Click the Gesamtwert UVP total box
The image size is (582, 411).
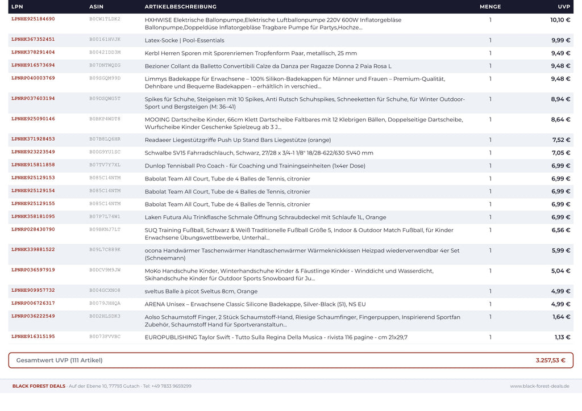point(290,360)
